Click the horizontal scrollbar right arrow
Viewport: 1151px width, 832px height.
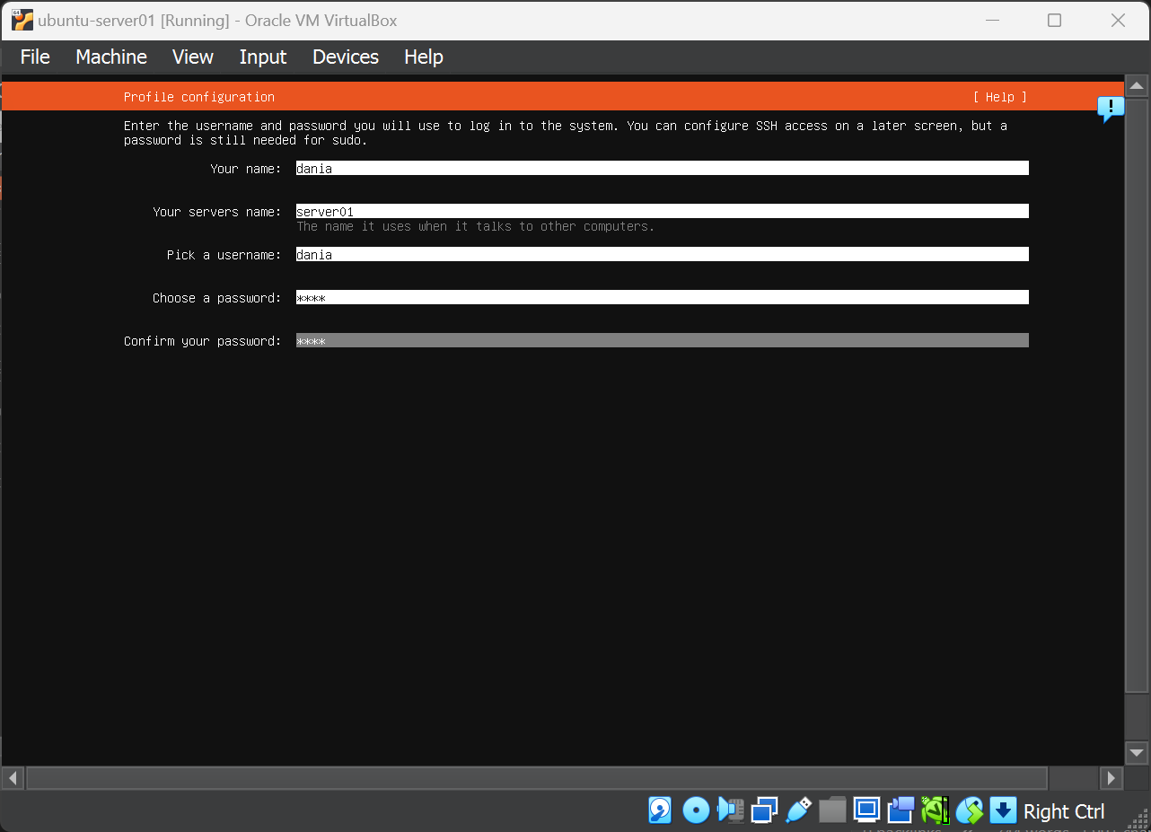(1111, 777)
